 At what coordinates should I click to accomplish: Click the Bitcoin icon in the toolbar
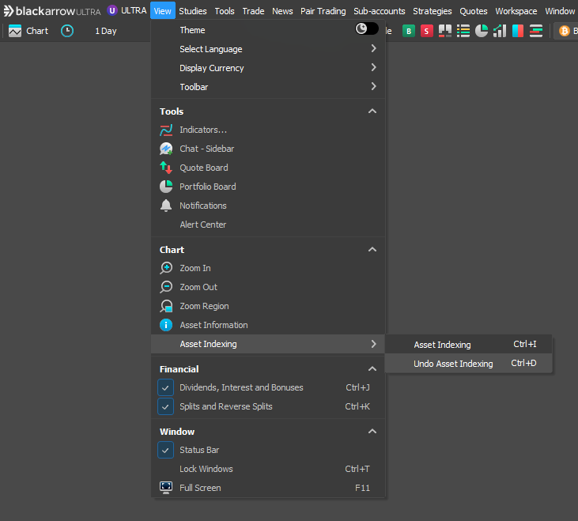565,31
